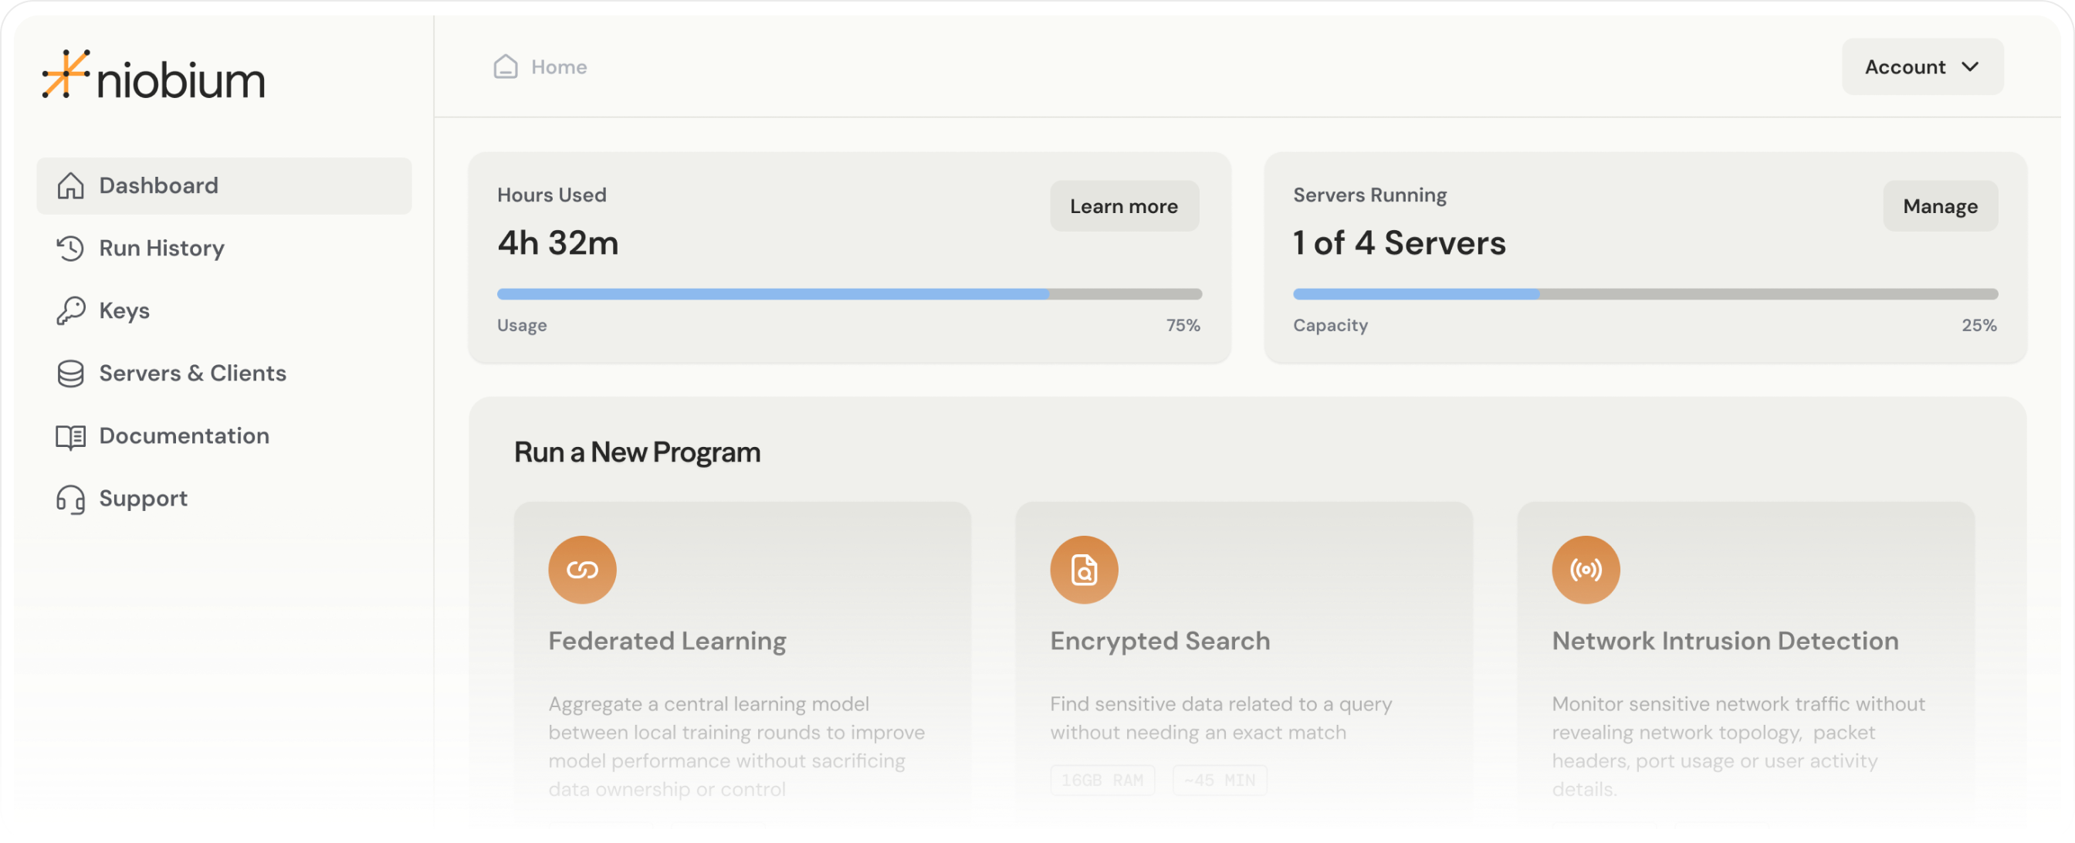The height and width of the screenshot is (843, 2075).
Task: Select the Dashboard icon in the sidebar
Action: pyautogui.click(x=70, y=185)
